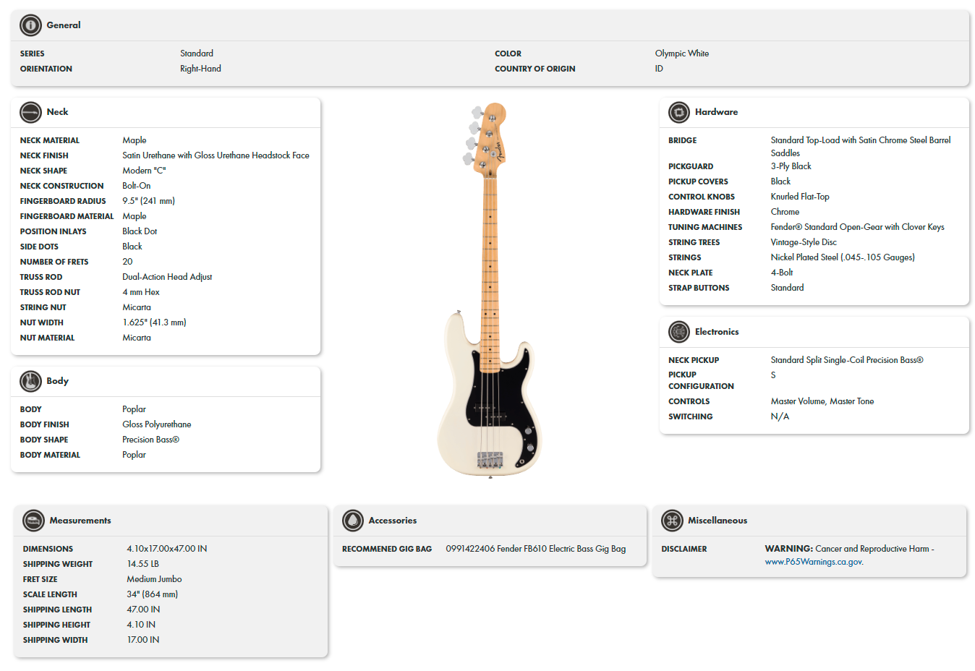Select the Miscellaneous section icon
Viewport: 975px width, 671px height.
point(671,520)
